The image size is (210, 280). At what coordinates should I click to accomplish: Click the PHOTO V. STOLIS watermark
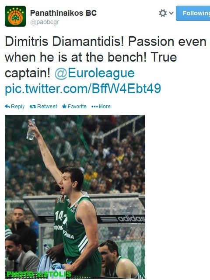click(x=38, y=274)
